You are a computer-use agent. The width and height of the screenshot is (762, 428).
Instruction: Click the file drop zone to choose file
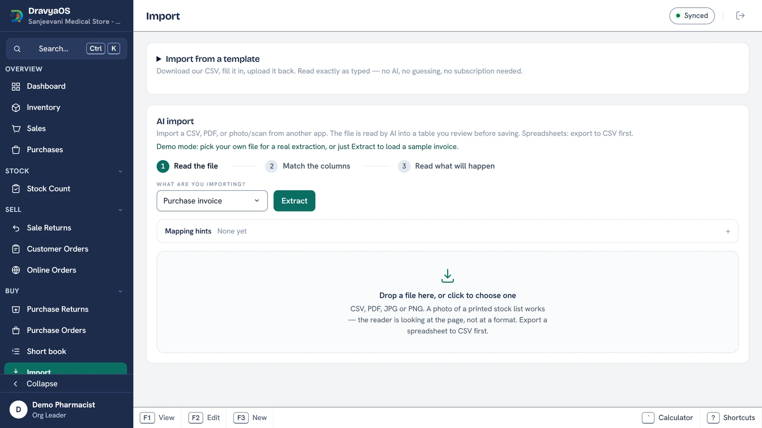(x=448, y=302)
